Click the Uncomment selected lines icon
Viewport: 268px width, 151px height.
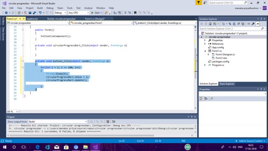(x=129, y=13)
